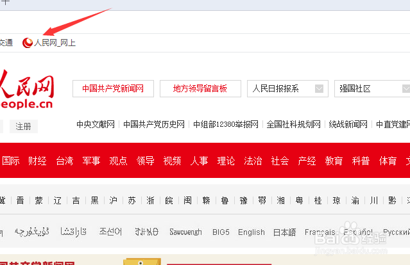Click the 注册 register button

click(24, 127)
